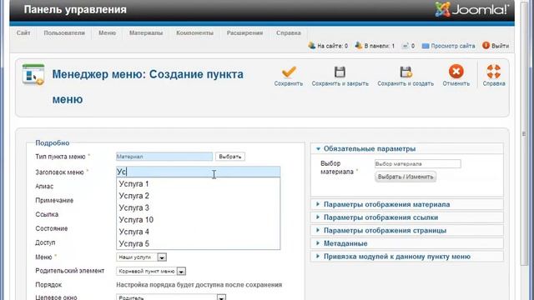Select suggestion Услуга 2
The image size is (534, 300).
(x=199, y=196)
